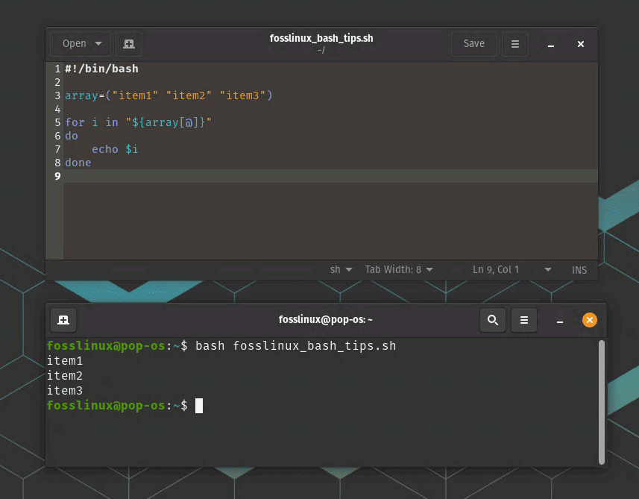The width and height of the screenshot is (639, 499).
Task: Save the fosslinux_bash_tips.sh file
Action: [x=474, y=43]
